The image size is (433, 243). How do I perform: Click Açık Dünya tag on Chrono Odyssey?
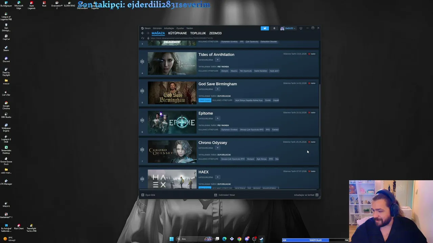tap(261, 159)
